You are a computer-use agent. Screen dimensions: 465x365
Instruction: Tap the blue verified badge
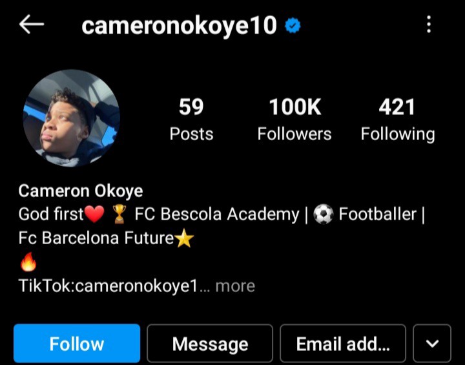(x=293, y=26)
